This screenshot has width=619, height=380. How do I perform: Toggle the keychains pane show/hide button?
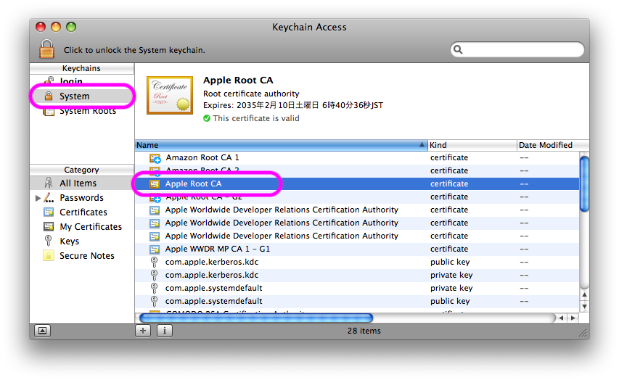pyautogui.click(x=42, y=331)
